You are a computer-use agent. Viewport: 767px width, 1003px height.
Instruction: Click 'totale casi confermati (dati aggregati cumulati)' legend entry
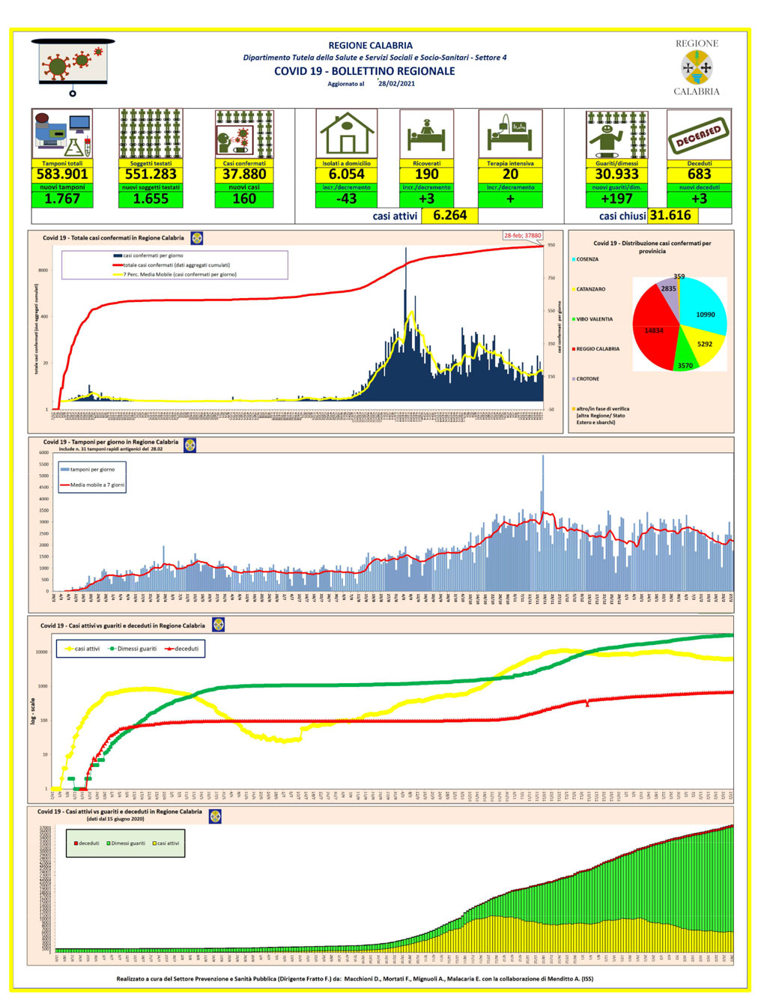pos(172,265)
